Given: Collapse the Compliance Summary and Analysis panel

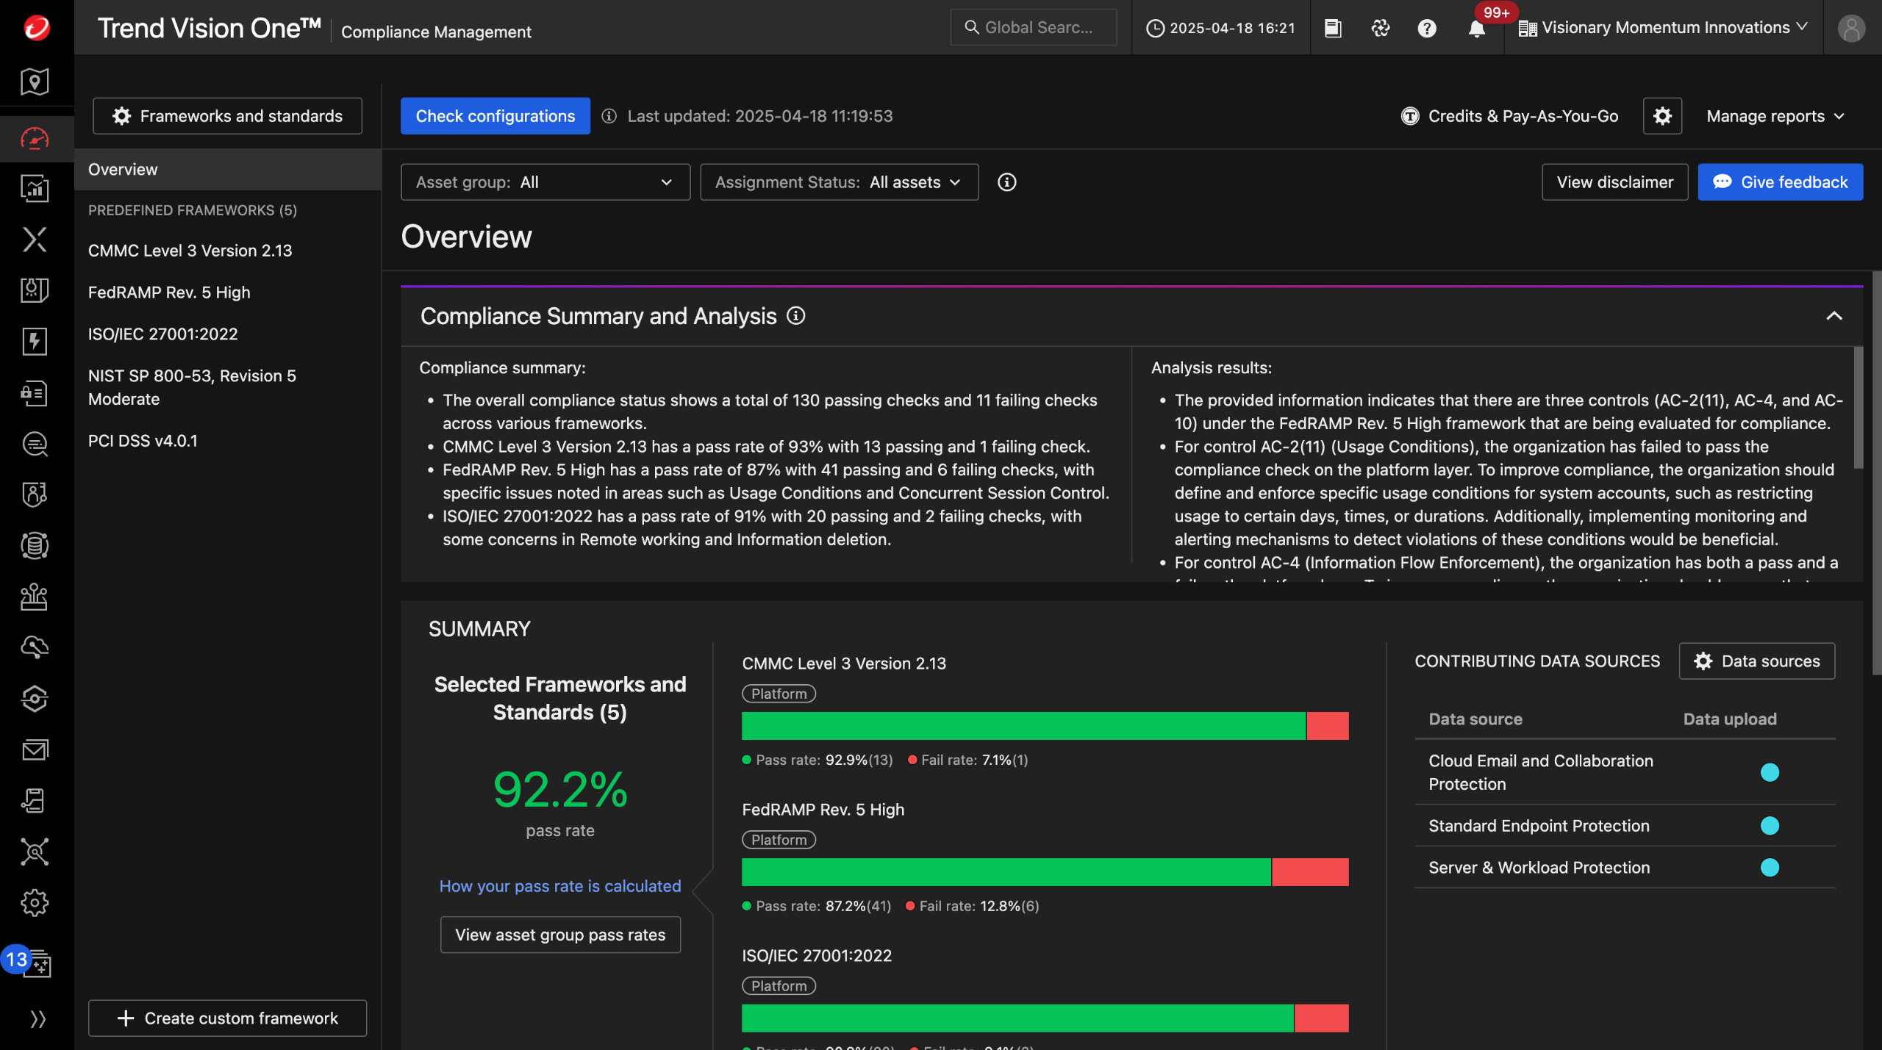Looking at the screenshot, I should [x=1833, y=316].
